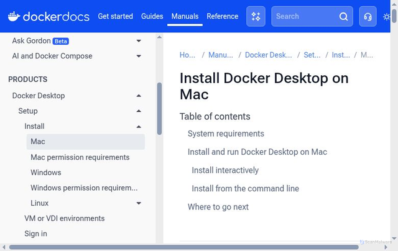Click the Home breadcrumb link
398x251 pixels.
187,55
